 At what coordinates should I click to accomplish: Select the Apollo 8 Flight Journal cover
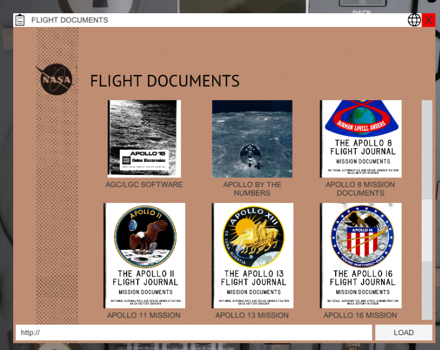pyautogui.click(x=360, y=138)
